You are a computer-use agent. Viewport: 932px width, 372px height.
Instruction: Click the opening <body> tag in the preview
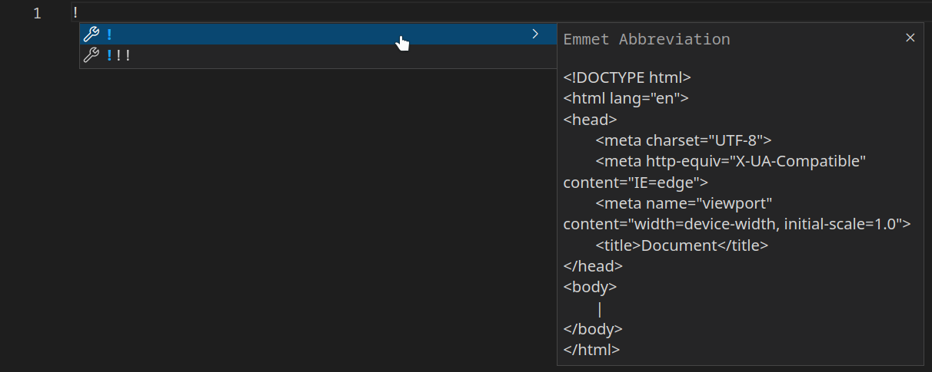[590, 288]
